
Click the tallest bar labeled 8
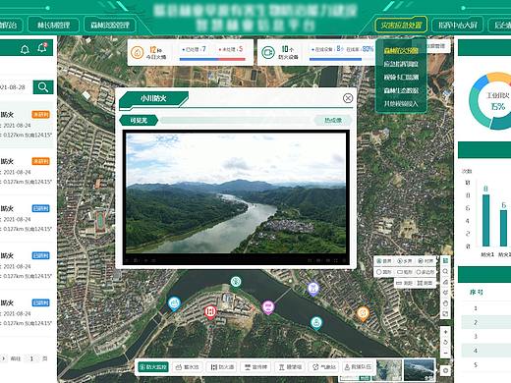pyautogui.click(x=486, y=221)
